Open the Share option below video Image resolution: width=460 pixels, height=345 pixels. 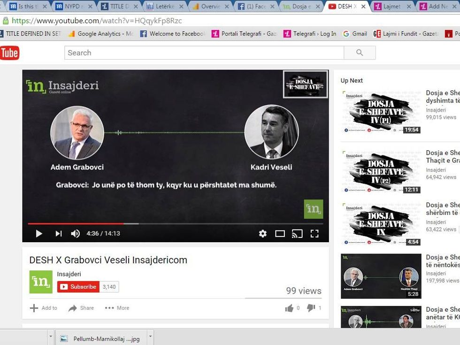(x=81, y=308)
